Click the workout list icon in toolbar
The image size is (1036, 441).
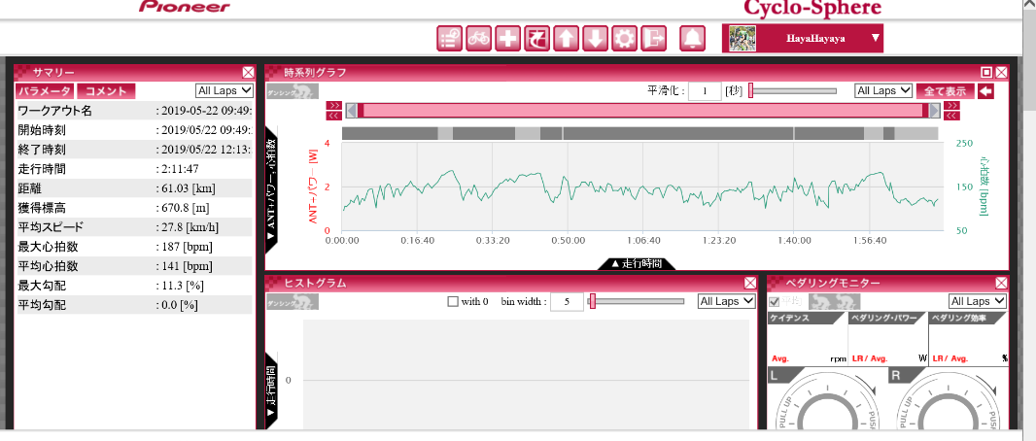point(449,39)
